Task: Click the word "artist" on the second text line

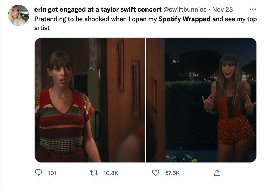Action: 42,28
